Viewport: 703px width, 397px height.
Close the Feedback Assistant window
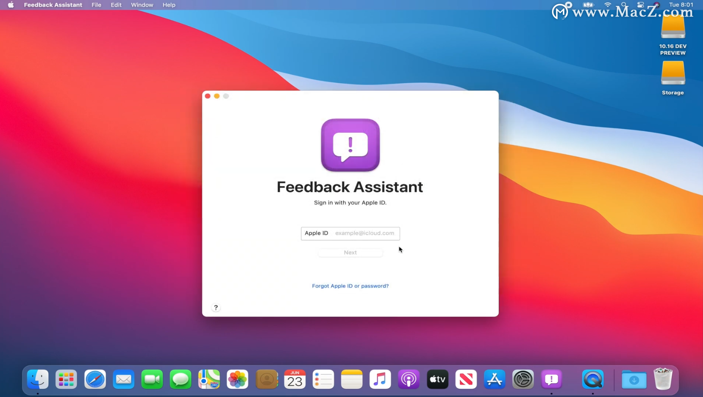208,96
